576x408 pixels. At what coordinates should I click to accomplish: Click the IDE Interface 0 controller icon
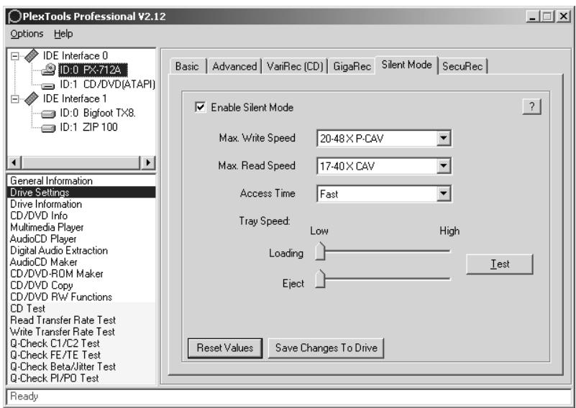[x=32, y=56]
